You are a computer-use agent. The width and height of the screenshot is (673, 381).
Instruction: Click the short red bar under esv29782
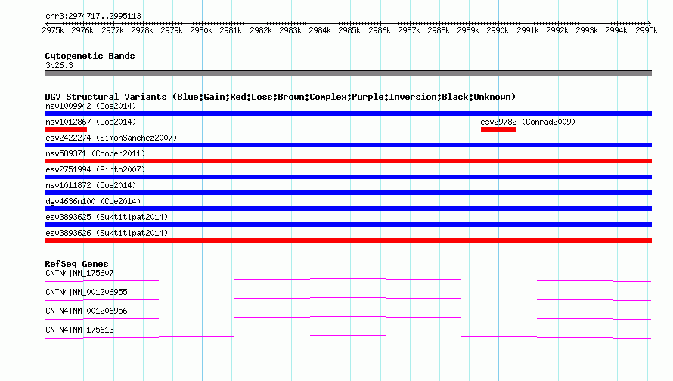[x=498, y=129]
